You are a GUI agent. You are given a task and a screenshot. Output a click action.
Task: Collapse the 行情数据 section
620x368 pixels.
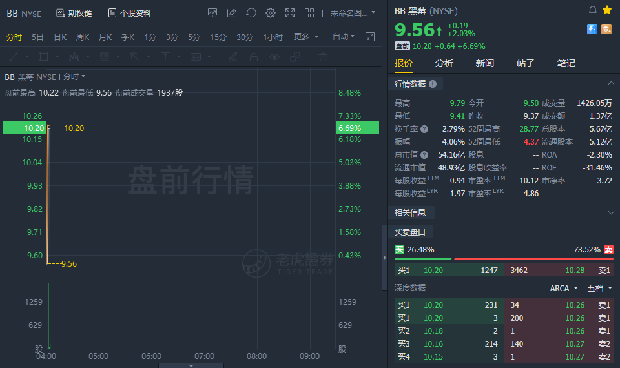click(611, 83)
